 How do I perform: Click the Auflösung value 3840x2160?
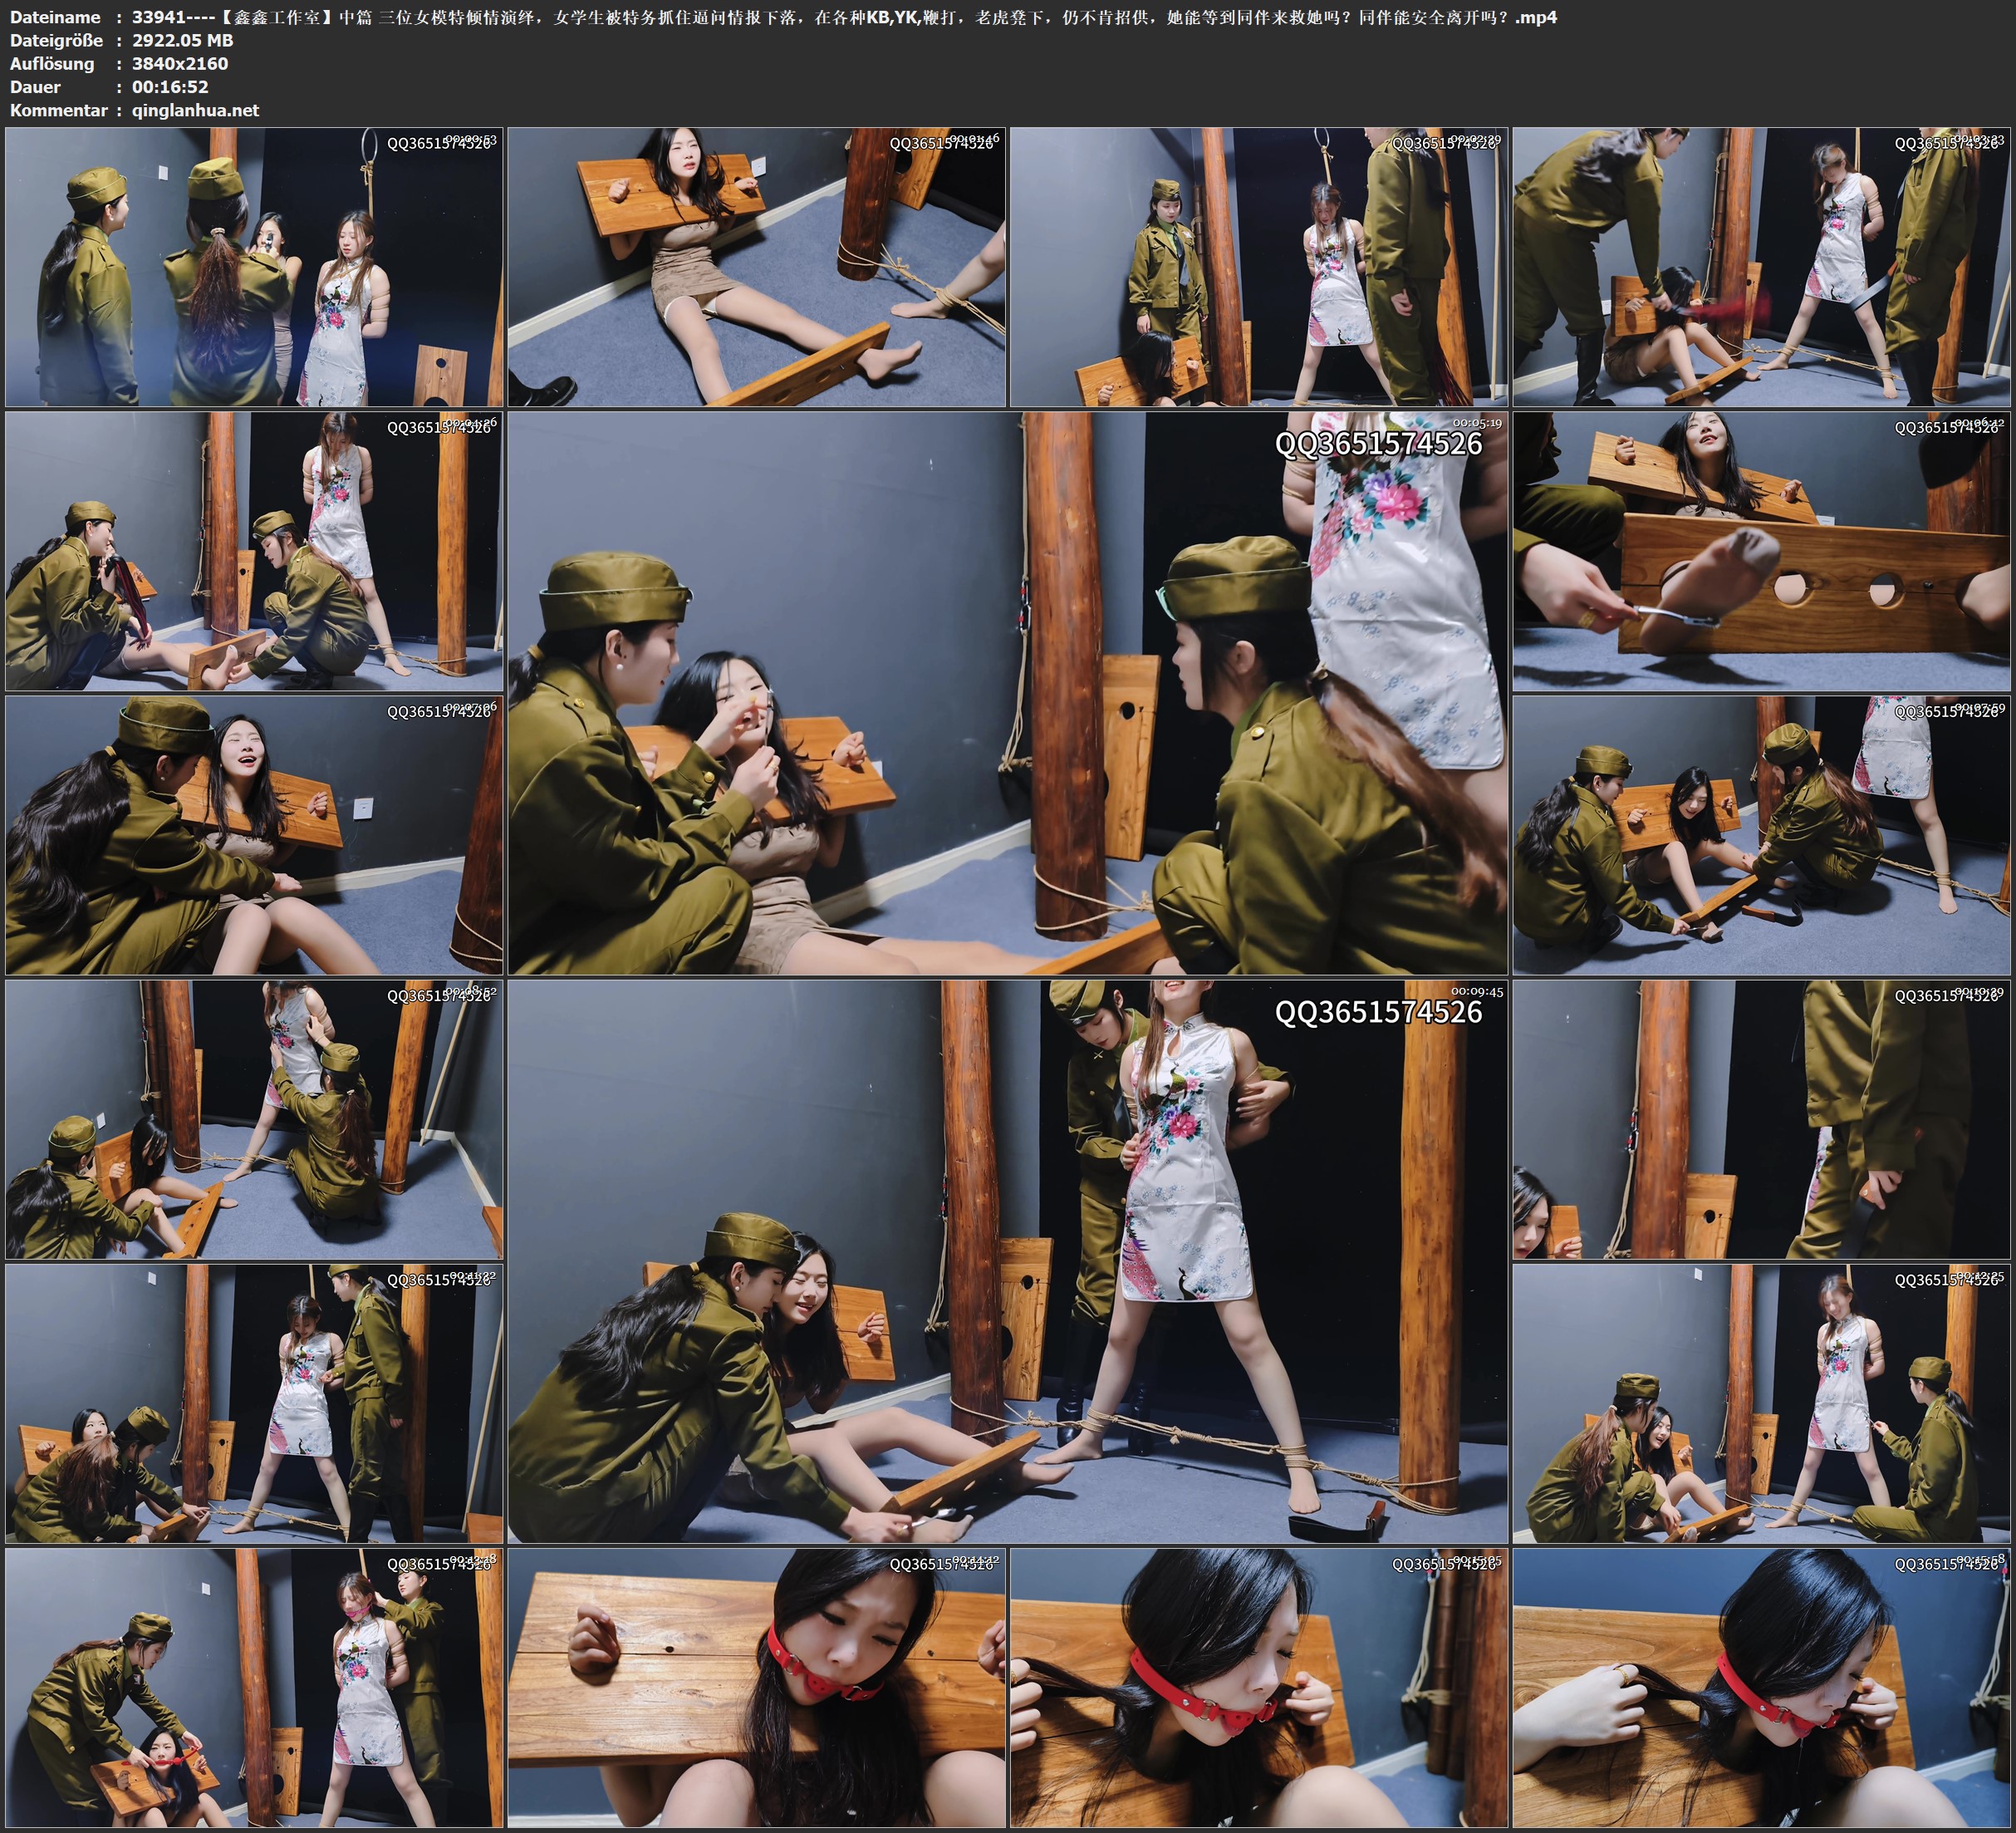180,63
